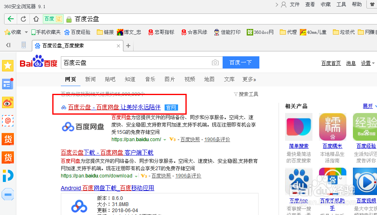Open 消息 link
Viewport: 377px width, 215px height.
pos(351,63)
